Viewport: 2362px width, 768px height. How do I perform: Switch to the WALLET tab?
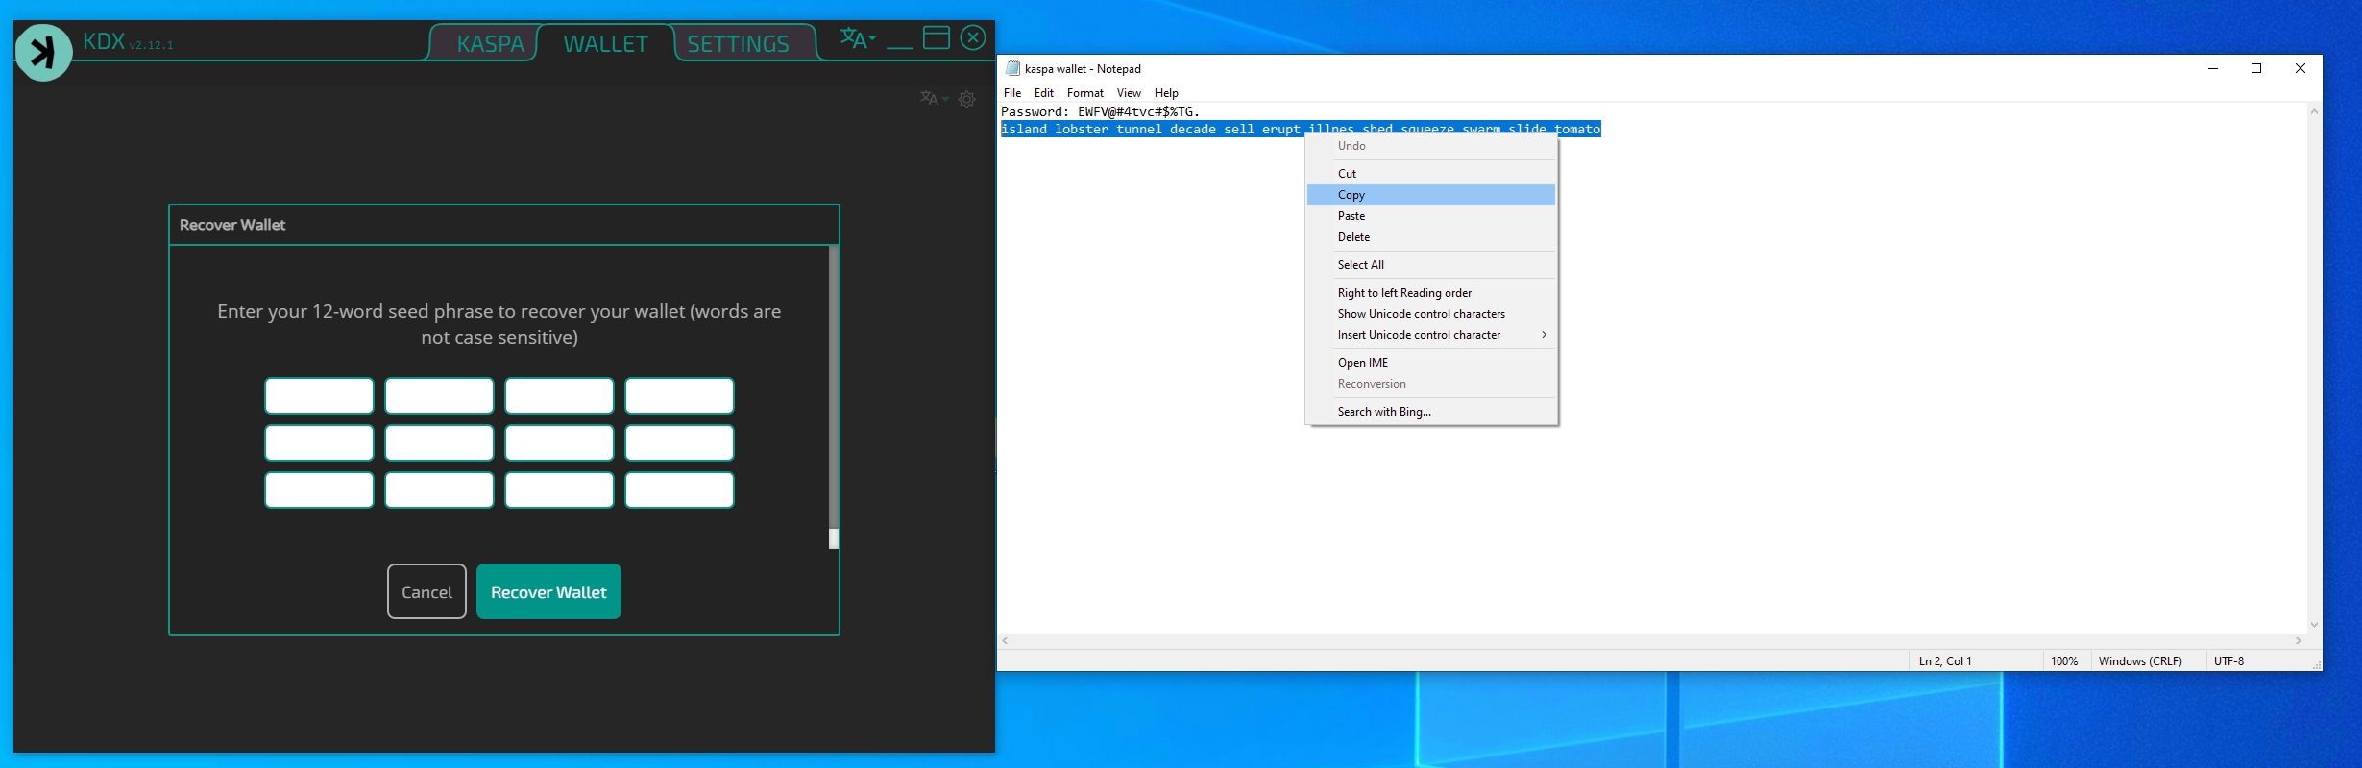pyautogui.click(x=605, y=44)
